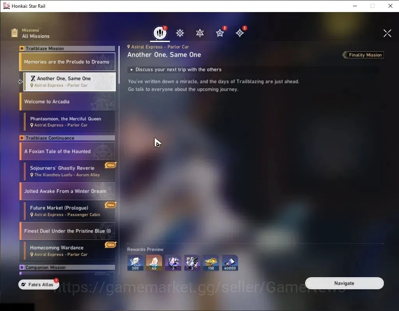Image resolution: width=399 pixels, height=311 pixels.
Task: Click the Finality Mission tag
Action: [x=363, y=55]
